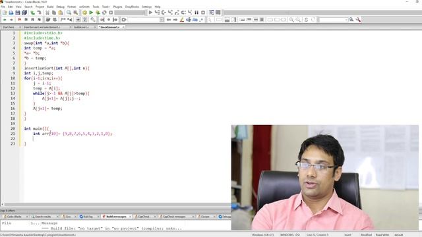Click the Build gear icon
The height and width of the screenshot is (237, 422).
pos(84,13)
